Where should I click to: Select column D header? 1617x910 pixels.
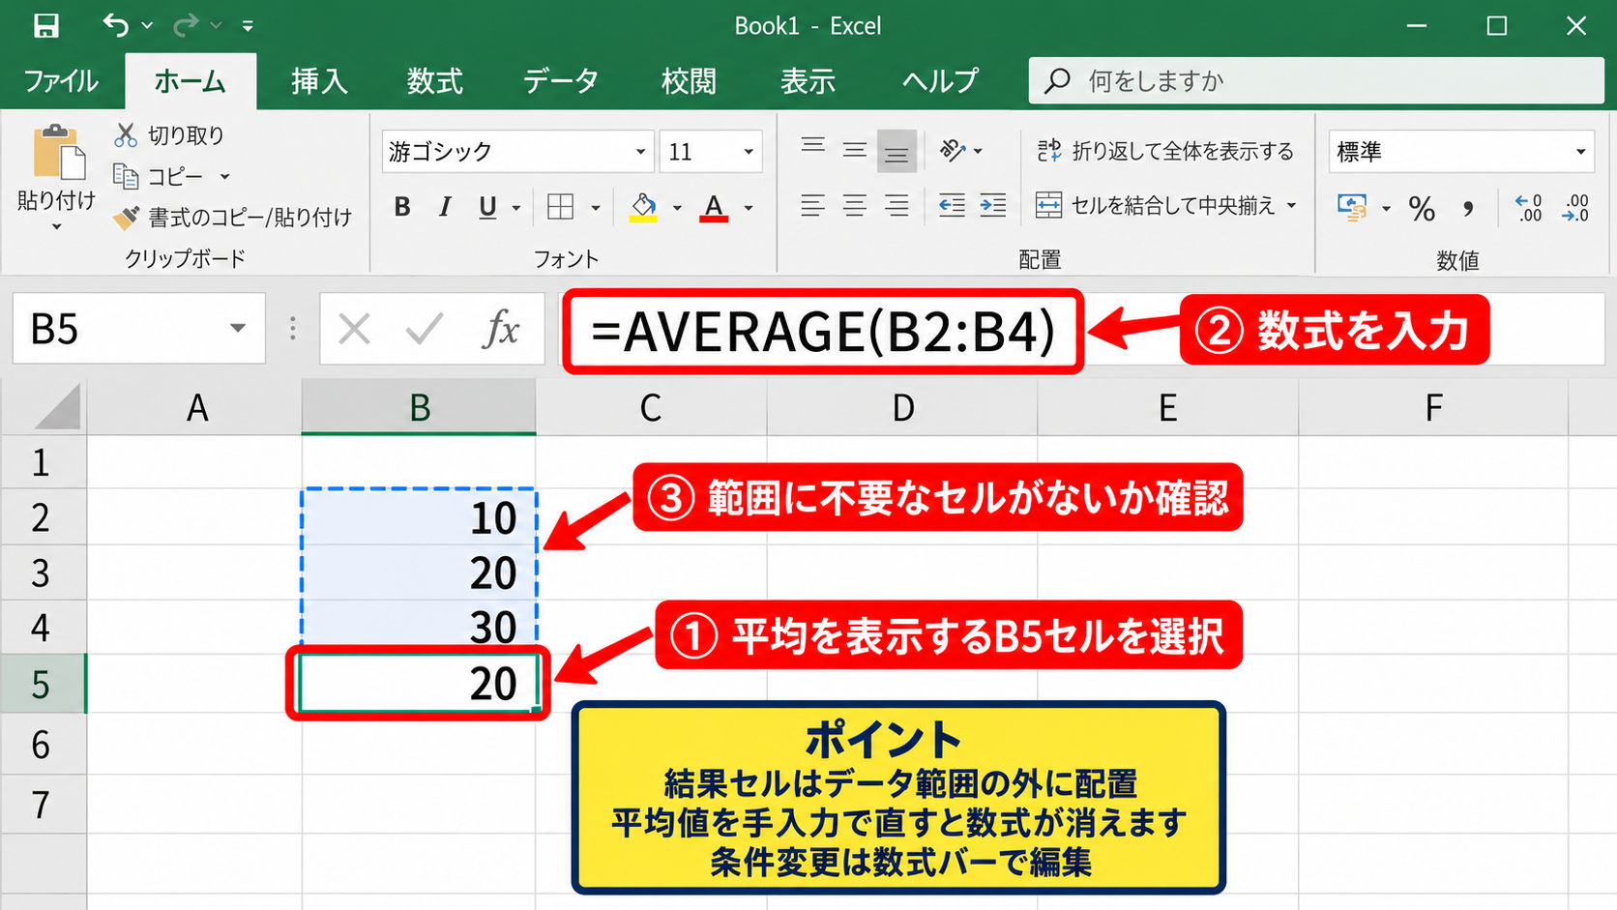[902, 408]
